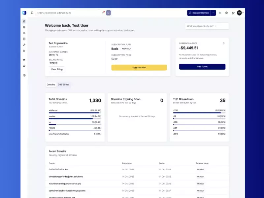Open the gear settings icon in sidebar

point(24,66)
